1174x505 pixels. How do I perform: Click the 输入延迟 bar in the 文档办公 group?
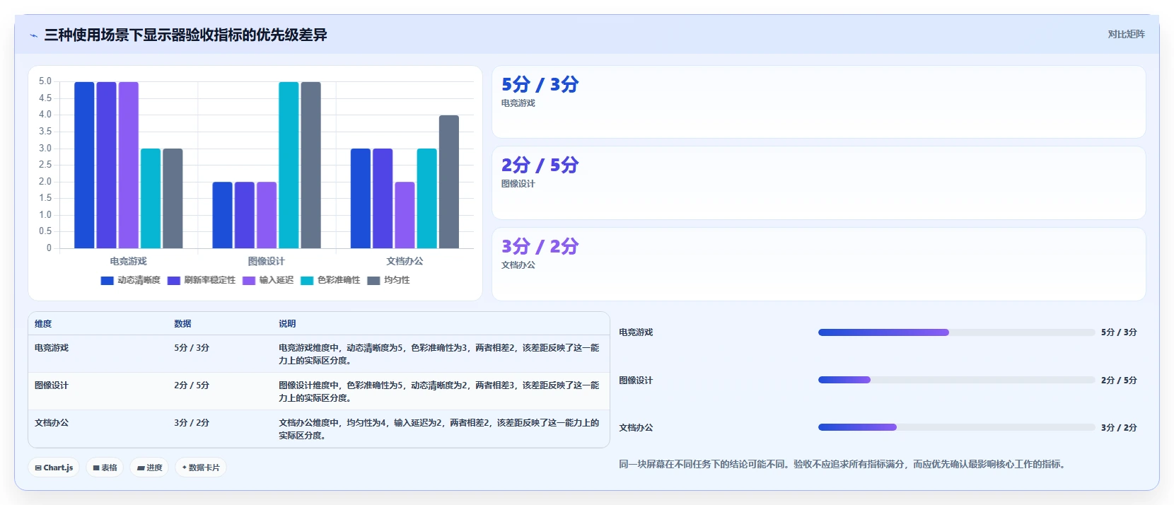[405, 215]
